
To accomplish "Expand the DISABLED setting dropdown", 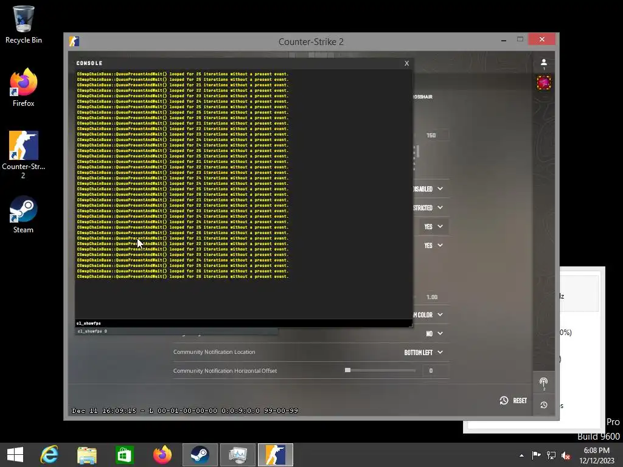I will (x=428, y=189).
